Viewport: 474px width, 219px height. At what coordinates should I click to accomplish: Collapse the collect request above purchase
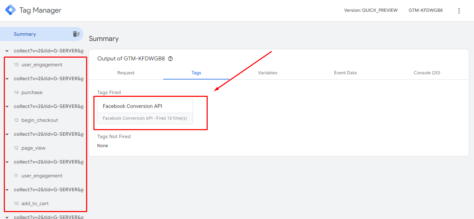coord(7,79)
